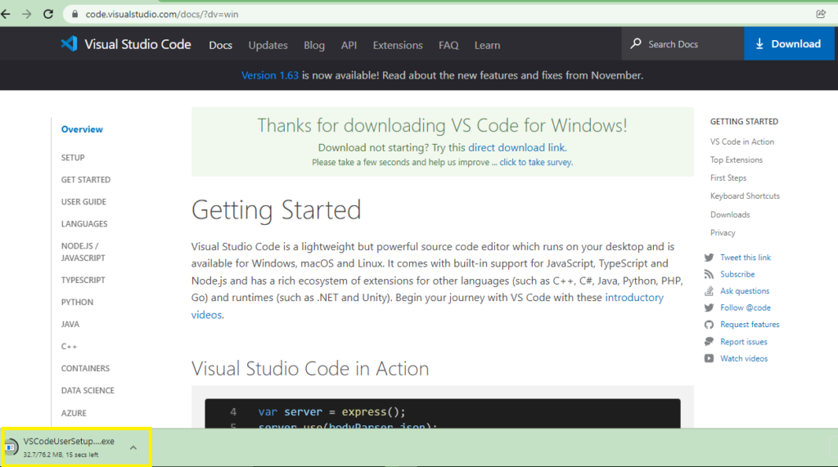Screen dimensions: 838x467
Task: Click the Visual Studio Code title text
Action: tap(137, 44)
